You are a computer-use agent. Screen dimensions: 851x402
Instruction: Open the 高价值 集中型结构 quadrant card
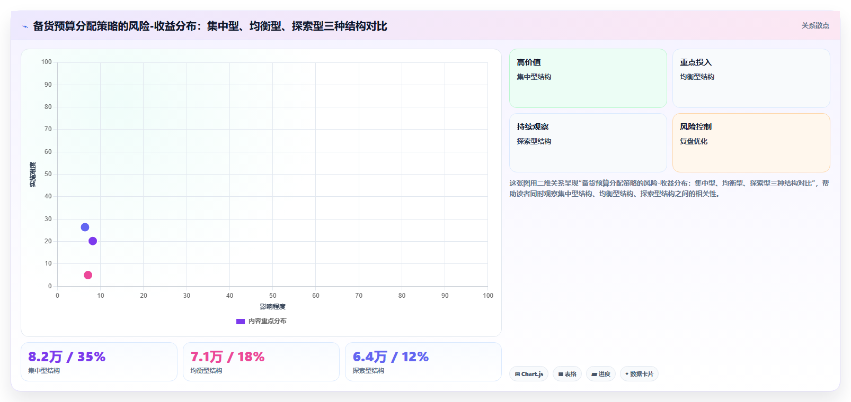coord(588,78)
